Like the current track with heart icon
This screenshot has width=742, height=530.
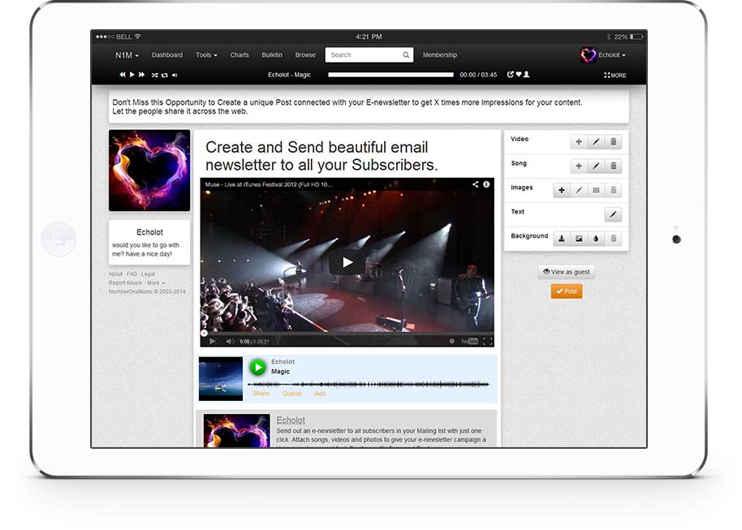click(518, 75)
